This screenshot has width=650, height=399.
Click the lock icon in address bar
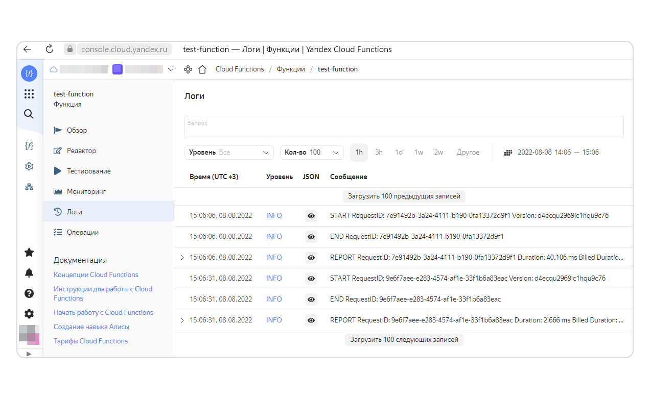[x=70, y=49]
